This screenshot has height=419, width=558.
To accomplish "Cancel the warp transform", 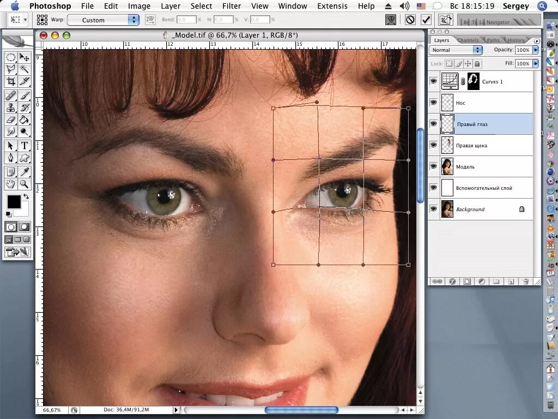I will 410,20.
